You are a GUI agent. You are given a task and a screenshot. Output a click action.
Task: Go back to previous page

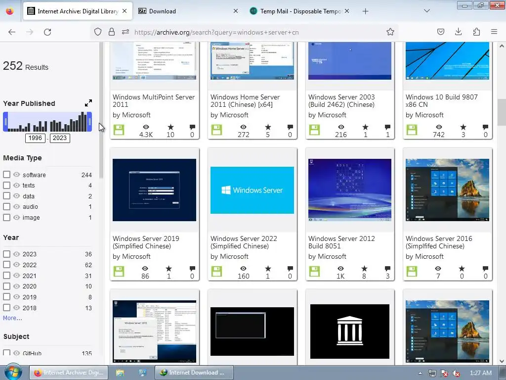[x=12, y=32]
